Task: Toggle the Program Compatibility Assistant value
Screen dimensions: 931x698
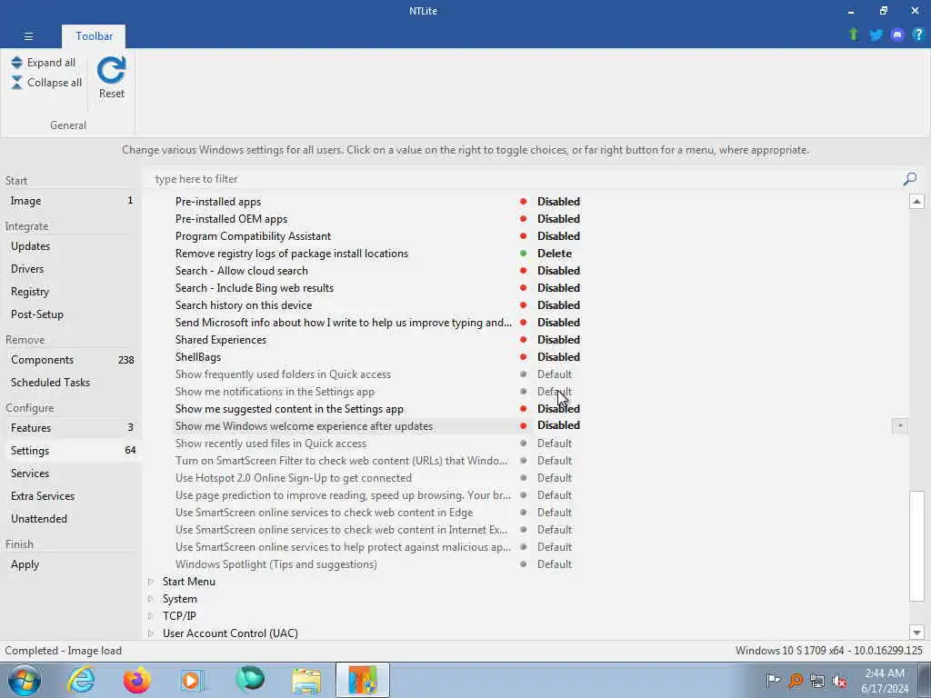Action: coord(558,236)
